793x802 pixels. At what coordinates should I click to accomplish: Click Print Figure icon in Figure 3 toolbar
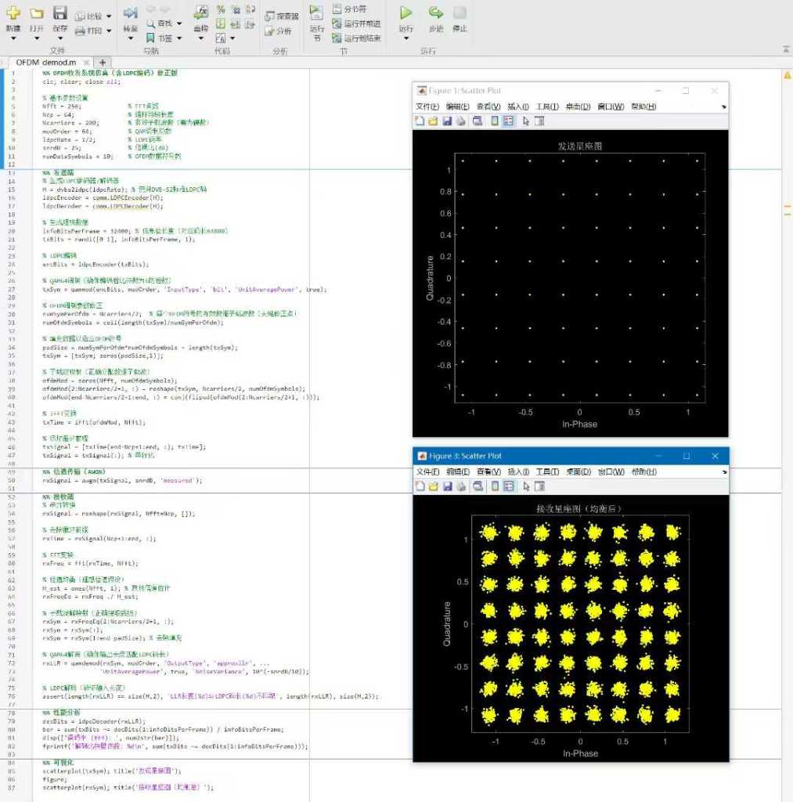460,486
